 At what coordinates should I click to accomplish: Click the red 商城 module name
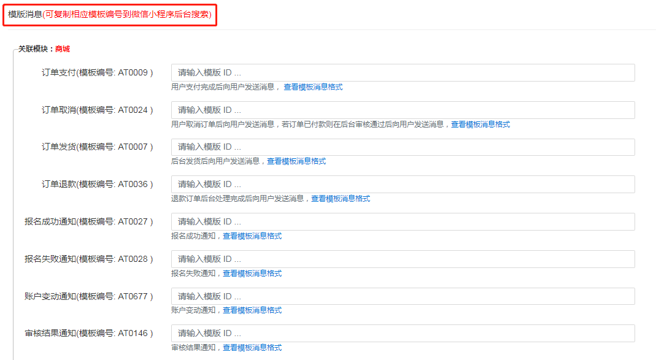click(63, 49)
